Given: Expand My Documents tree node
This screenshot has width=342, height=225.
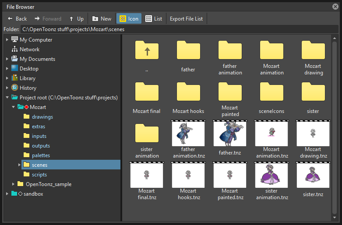Looking at the screenshot, I should tap(7, 59).
